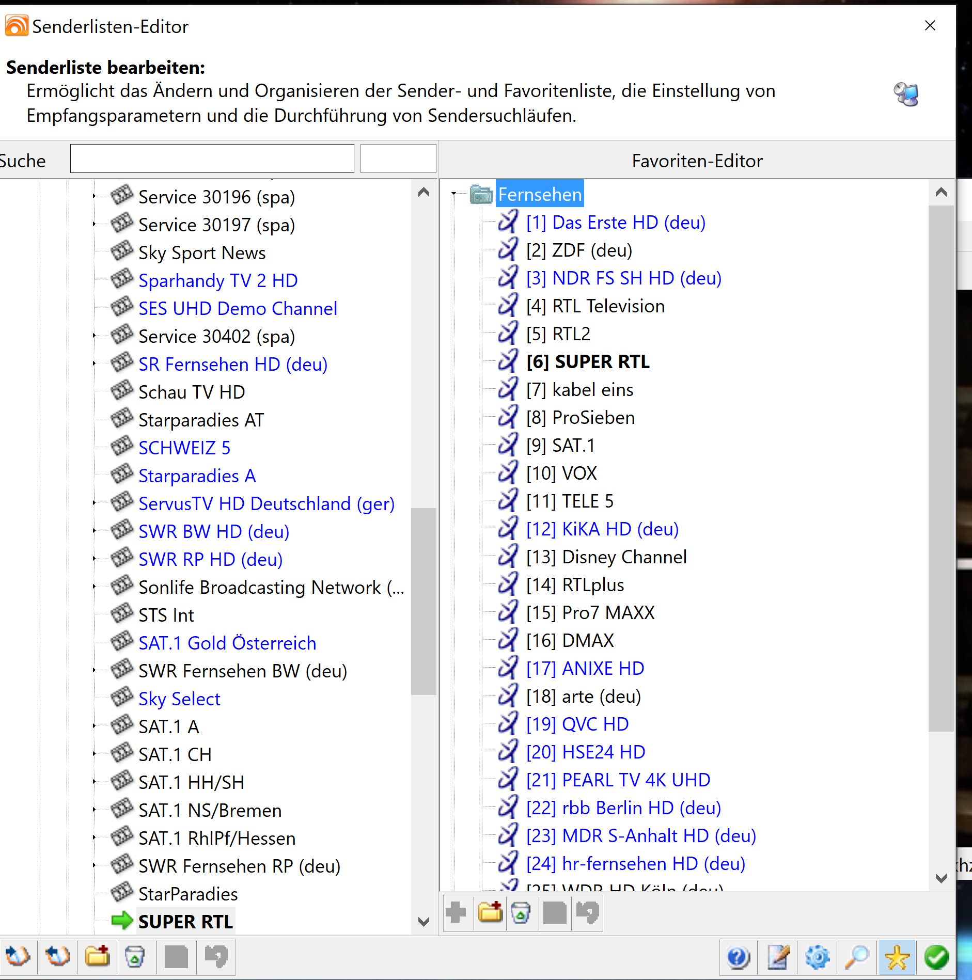The height and width of the screenshot is (980, 972).
Task: Click the favorites list scrollbar thumb
Action: [x=941, y=468]
